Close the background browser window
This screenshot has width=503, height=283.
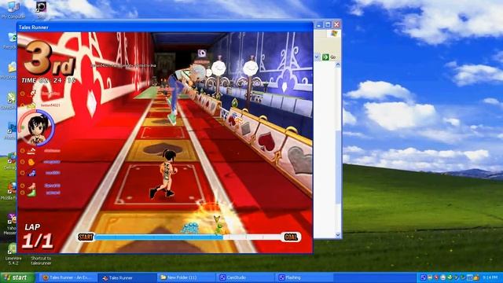coord(336,24)
